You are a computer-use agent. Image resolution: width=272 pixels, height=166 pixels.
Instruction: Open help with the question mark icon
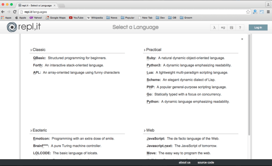[x=240, y=27]
